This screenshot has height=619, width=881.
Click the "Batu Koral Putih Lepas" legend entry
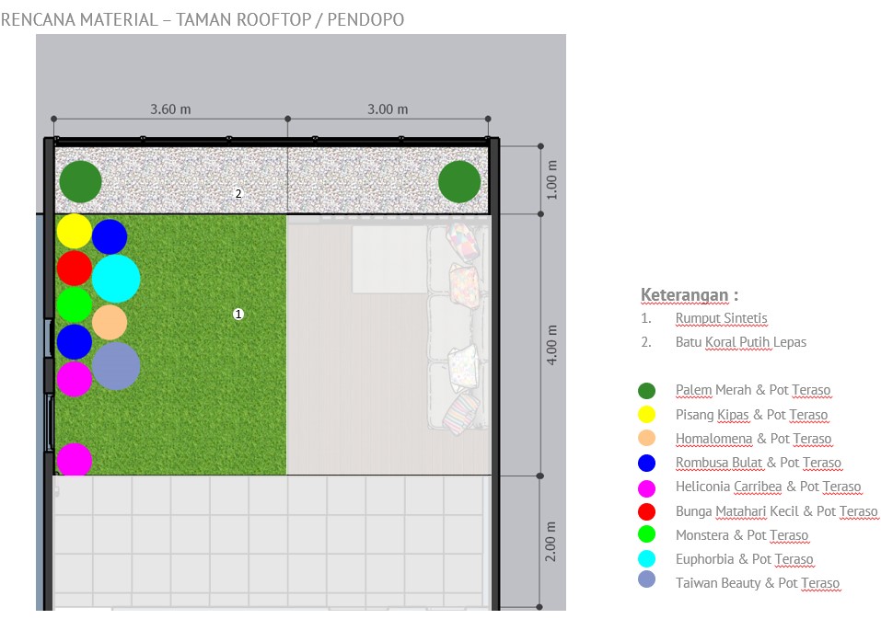coord(740,342)
